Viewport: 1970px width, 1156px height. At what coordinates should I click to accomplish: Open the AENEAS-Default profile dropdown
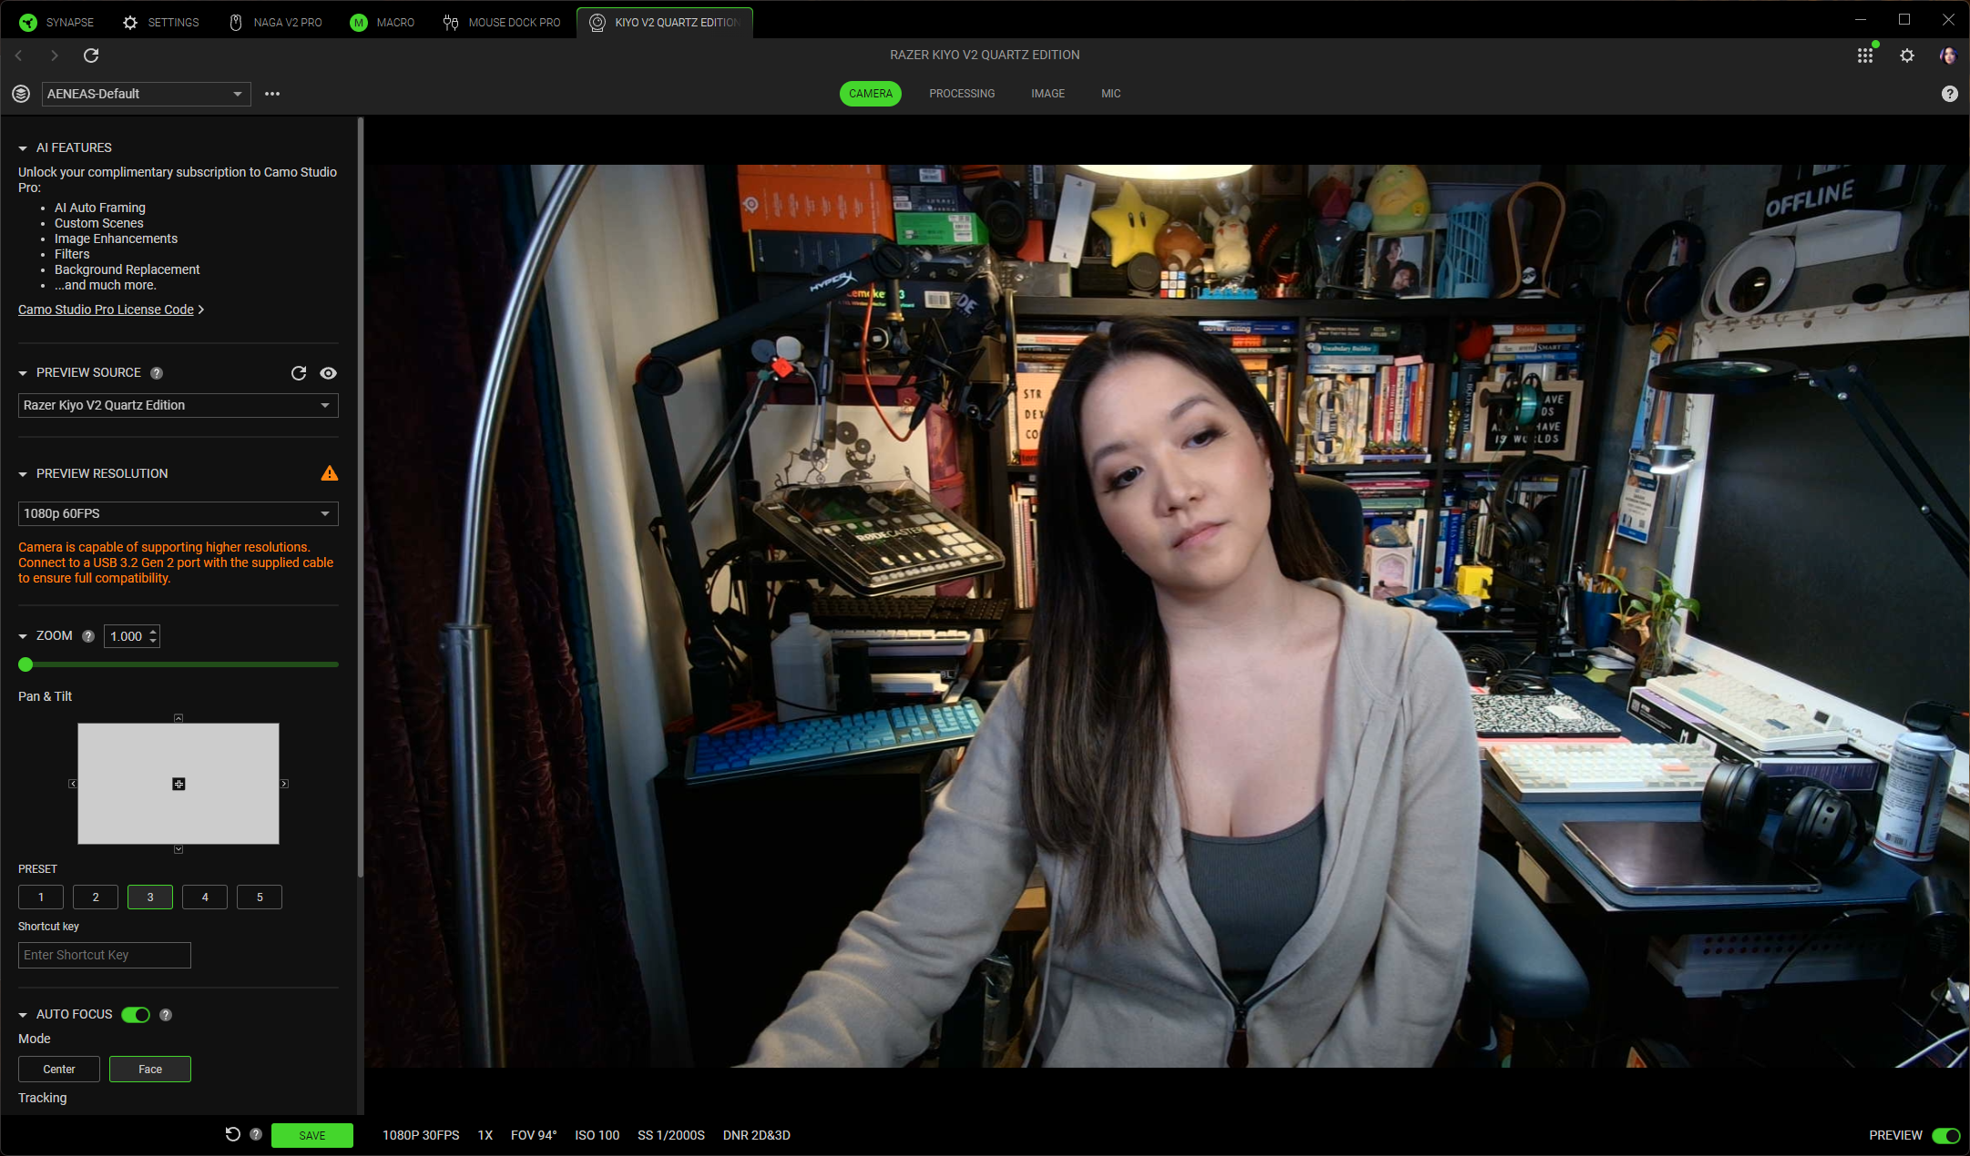146,94
